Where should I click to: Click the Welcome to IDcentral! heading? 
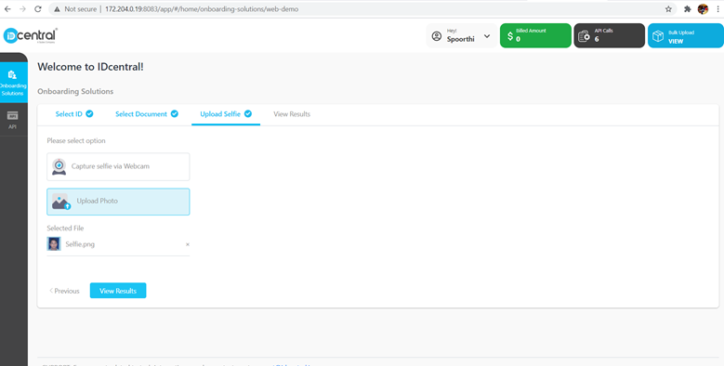90,67
